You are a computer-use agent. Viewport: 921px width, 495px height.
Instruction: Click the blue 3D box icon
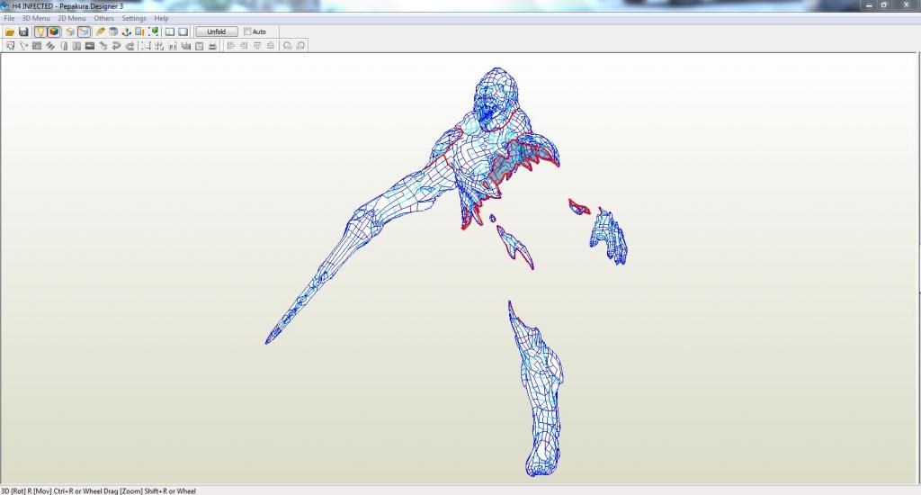click(113, 31)
